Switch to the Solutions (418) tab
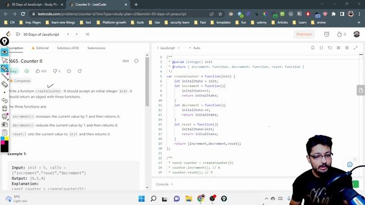The width and height of the screenshot is (365, 205). pos(68,48)
